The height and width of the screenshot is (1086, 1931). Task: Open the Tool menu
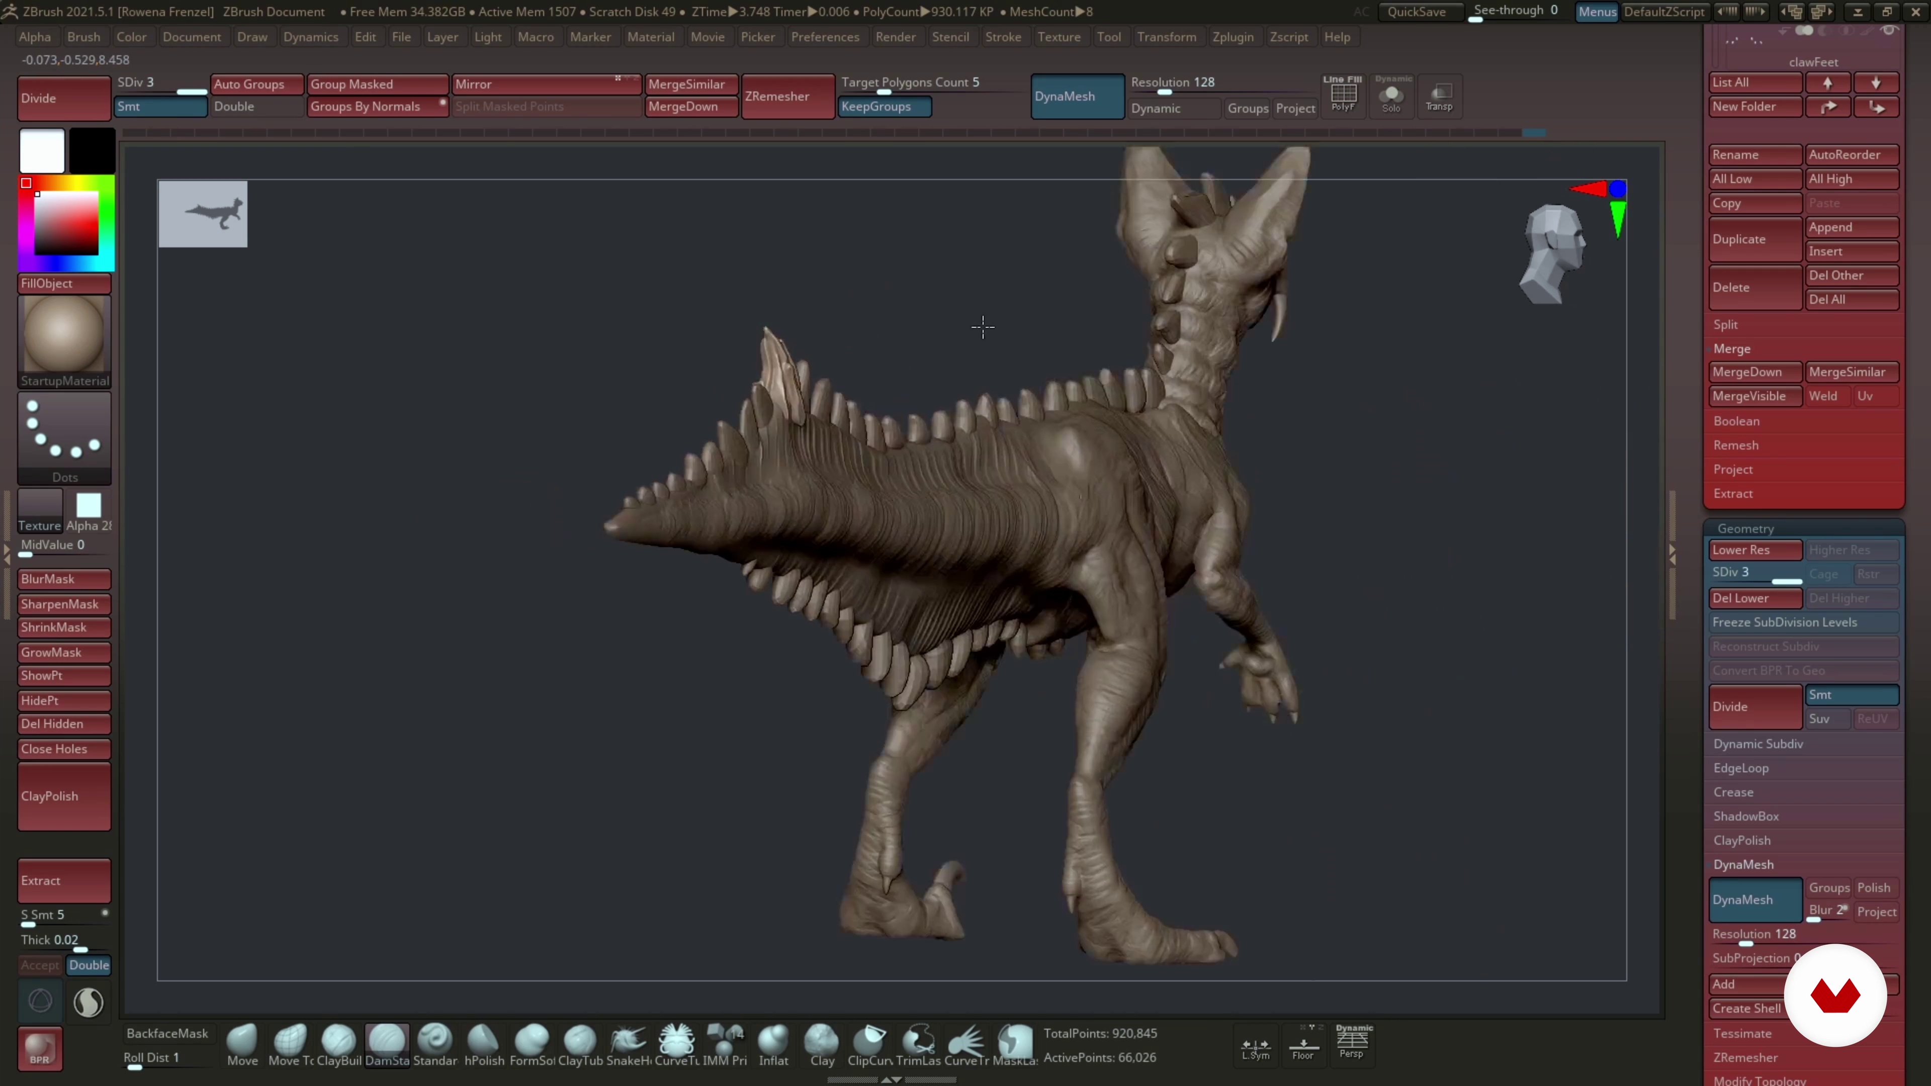1109,37
